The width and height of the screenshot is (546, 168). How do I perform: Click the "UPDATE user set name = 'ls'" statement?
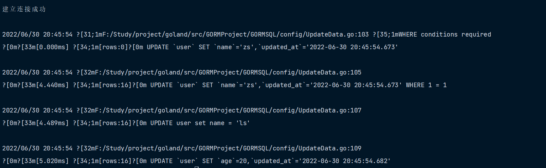(200, 123)
